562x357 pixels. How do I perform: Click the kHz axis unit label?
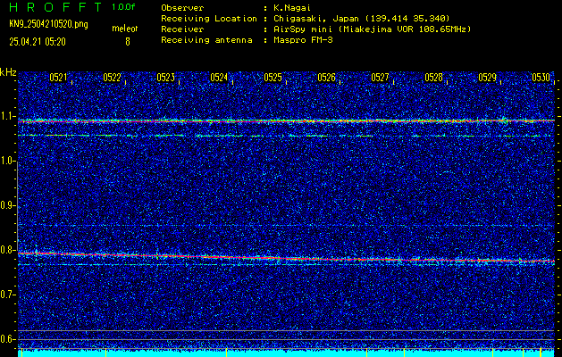click(8, 72)
